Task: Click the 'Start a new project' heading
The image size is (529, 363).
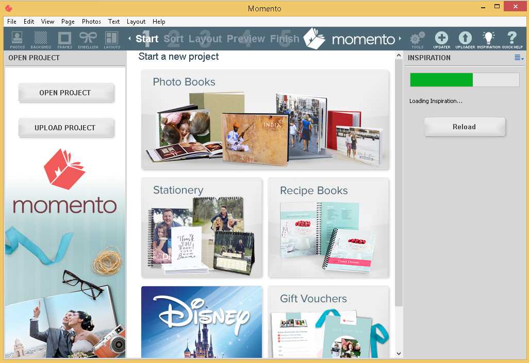Action: [178, 57]
